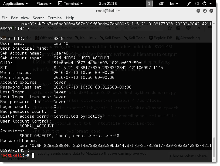Click the power icon in system tray
This screenshot has height=166, width=220.
[204, 4]
